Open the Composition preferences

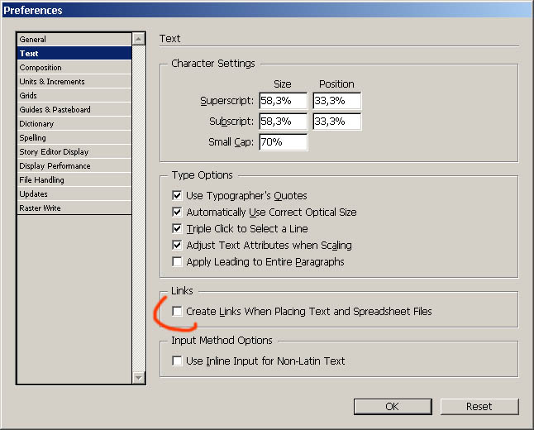click(74, 68)
